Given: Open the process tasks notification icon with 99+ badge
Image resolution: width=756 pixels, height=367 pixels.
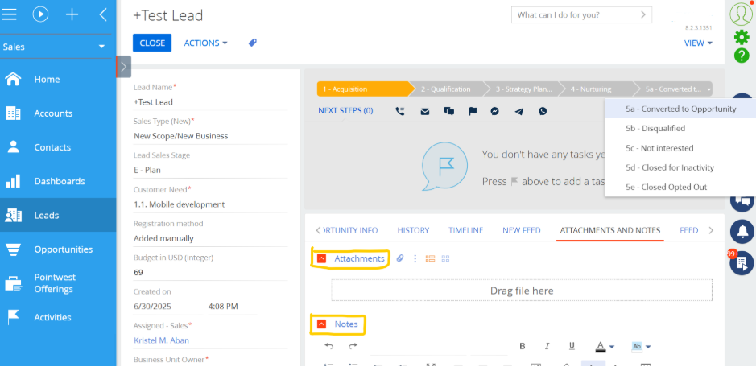Looking at the screenshot, I should click(x=742, y=263).
